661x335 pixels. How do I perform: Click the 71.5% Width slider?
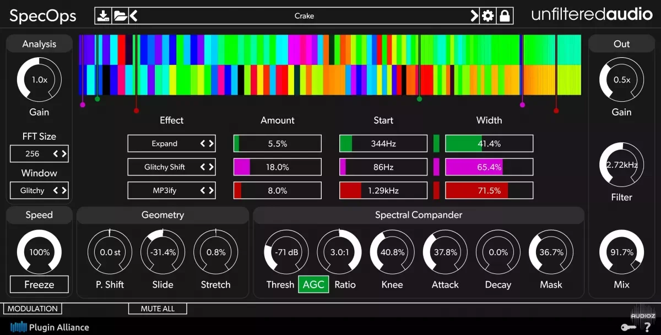pyautogui.click(x=489, y=190)
